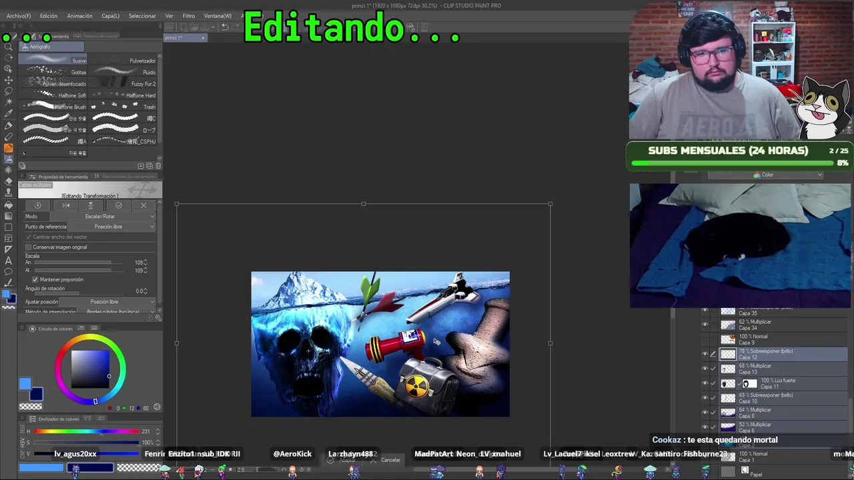Viewport: 854px width, 480px height.
Task: Open the Edición menu
Action: click(x=49, y=16)
